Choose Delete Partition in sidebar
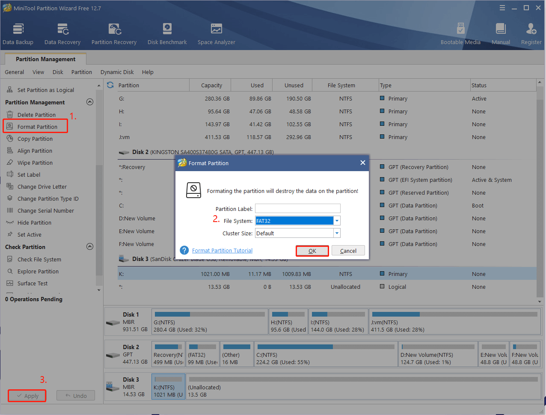The image size is (546, 415). click(x=36, y=115)
